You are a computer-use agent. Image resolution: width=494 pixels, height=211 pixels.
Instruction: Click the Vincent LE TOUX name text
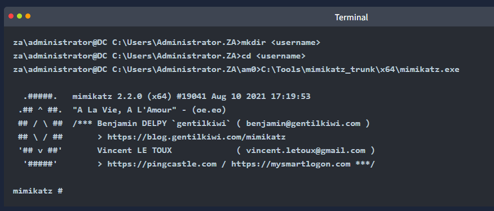[135, 151]
